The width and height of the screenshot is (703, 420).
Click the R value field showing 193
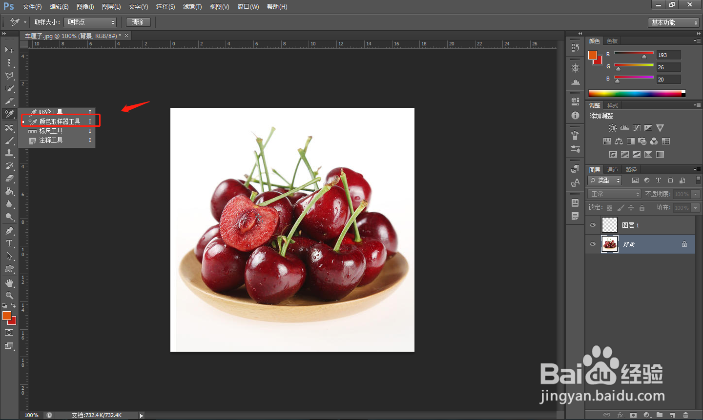pos(668,55)
